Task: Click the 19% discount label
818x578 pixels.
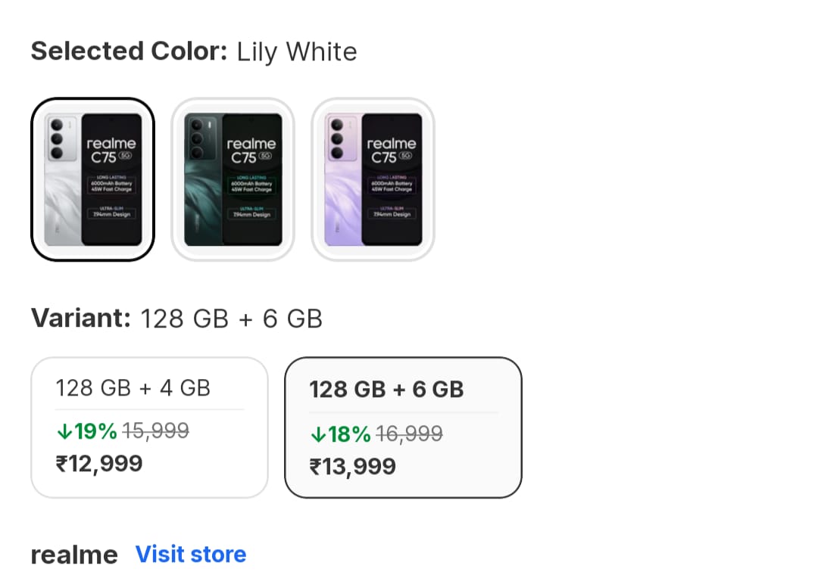Action: point(95,431)
